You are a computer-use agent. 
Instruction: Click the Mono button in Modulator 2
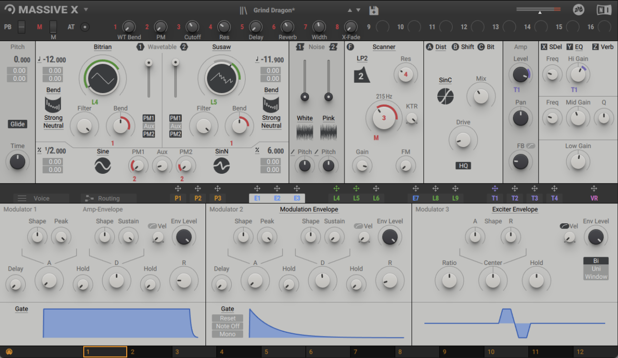click(228, 334)
